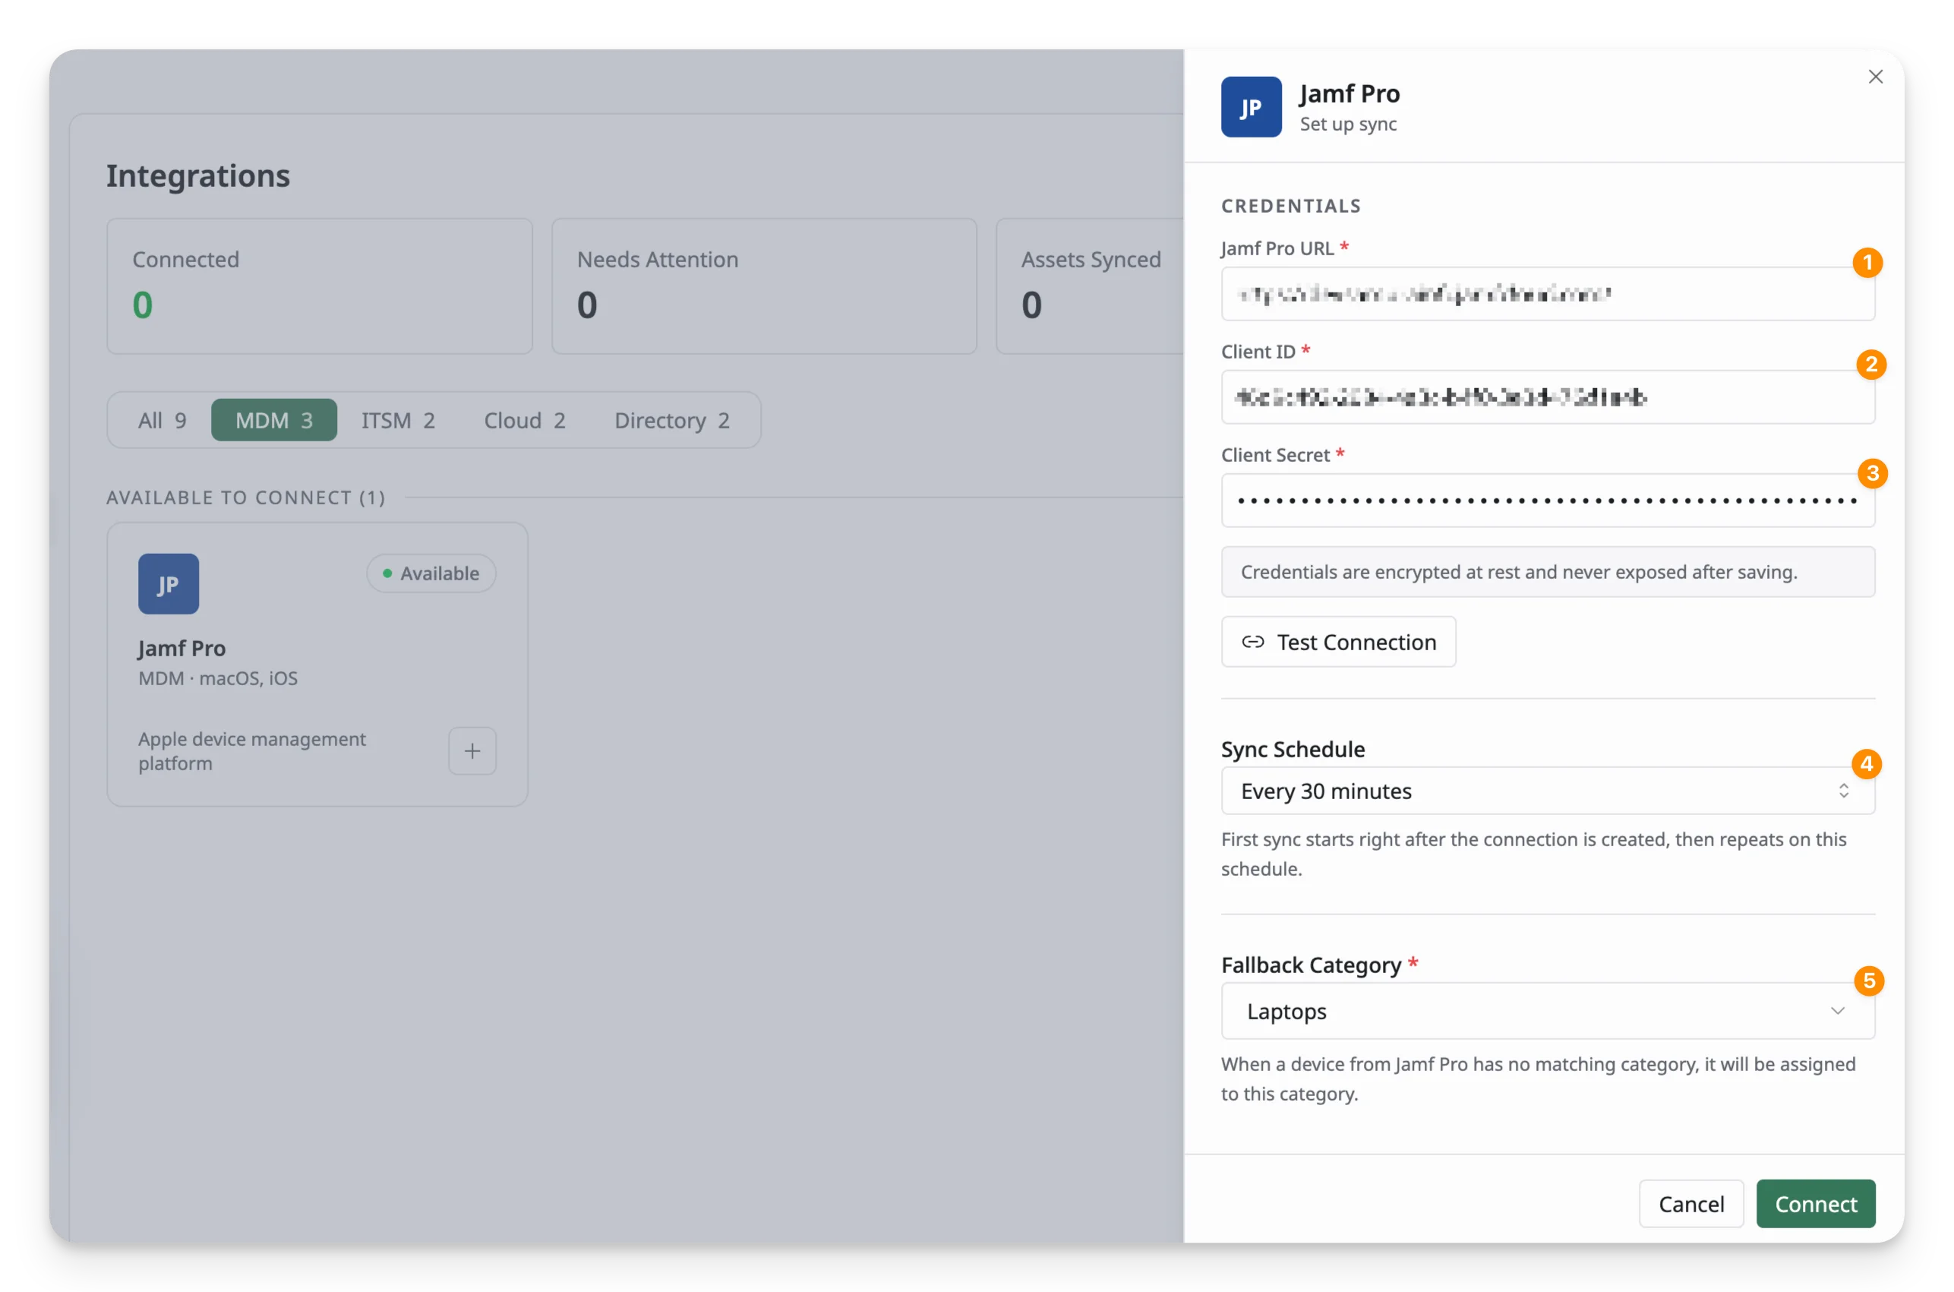Click the 'First sync starts right after' hint

(1533, 854)
